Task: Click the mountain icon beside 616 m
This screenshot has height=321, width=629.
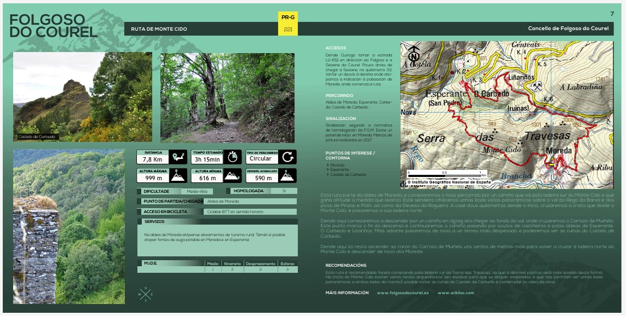Action: click(x=233, y=176)
